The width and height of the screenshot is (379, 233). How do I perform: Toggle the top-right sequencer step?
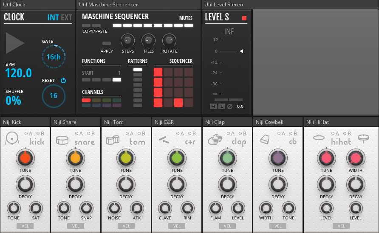(189, 72)
